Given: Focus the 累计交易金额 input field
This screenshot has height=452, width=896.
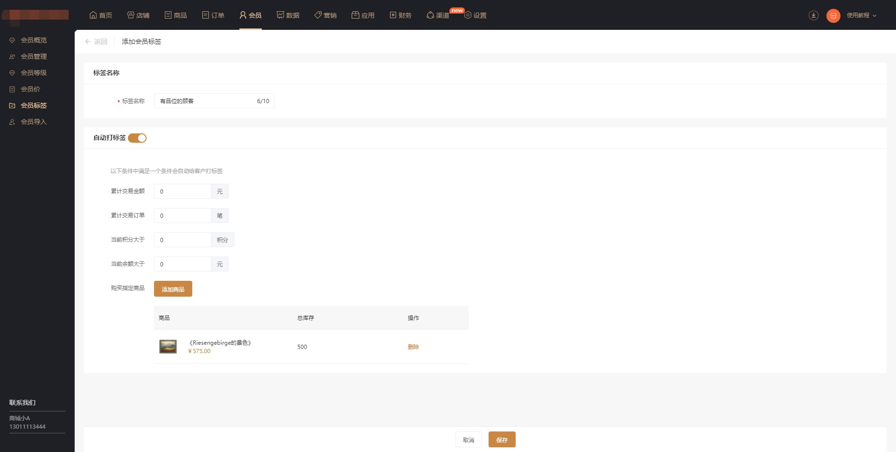Looking at the screenshot, I should point(182,191).
